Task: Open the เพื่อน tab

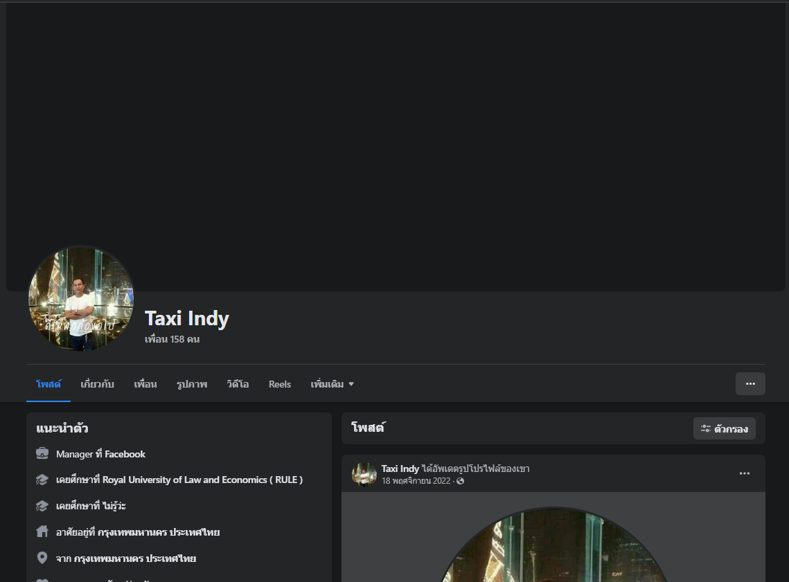Action: (x=145, y=384)
